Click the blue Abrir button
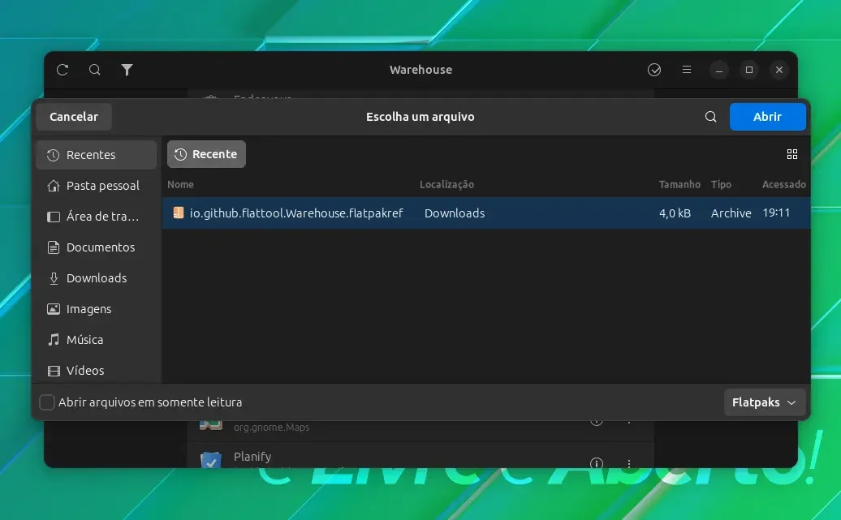Screen dimensions: 841x520 click(767, 117)
